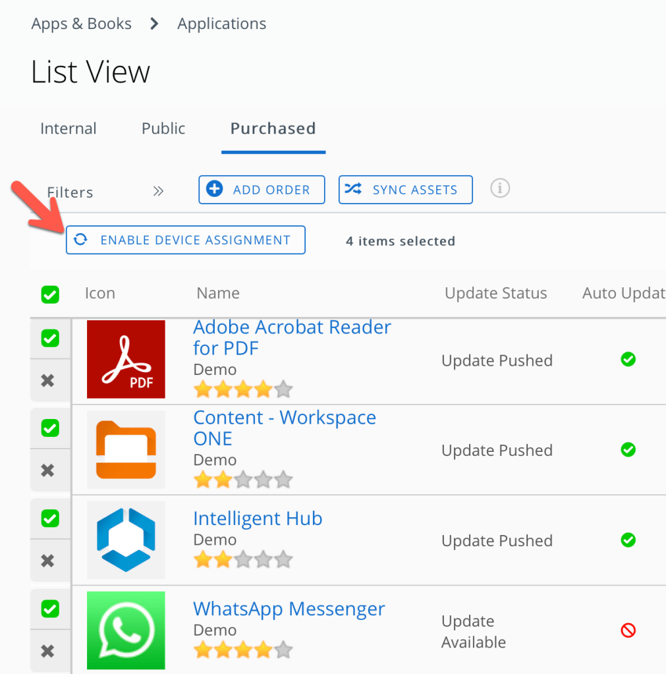666x674 pixels.
Task: Switch to the Internal tab
Action: pos(69,128)
